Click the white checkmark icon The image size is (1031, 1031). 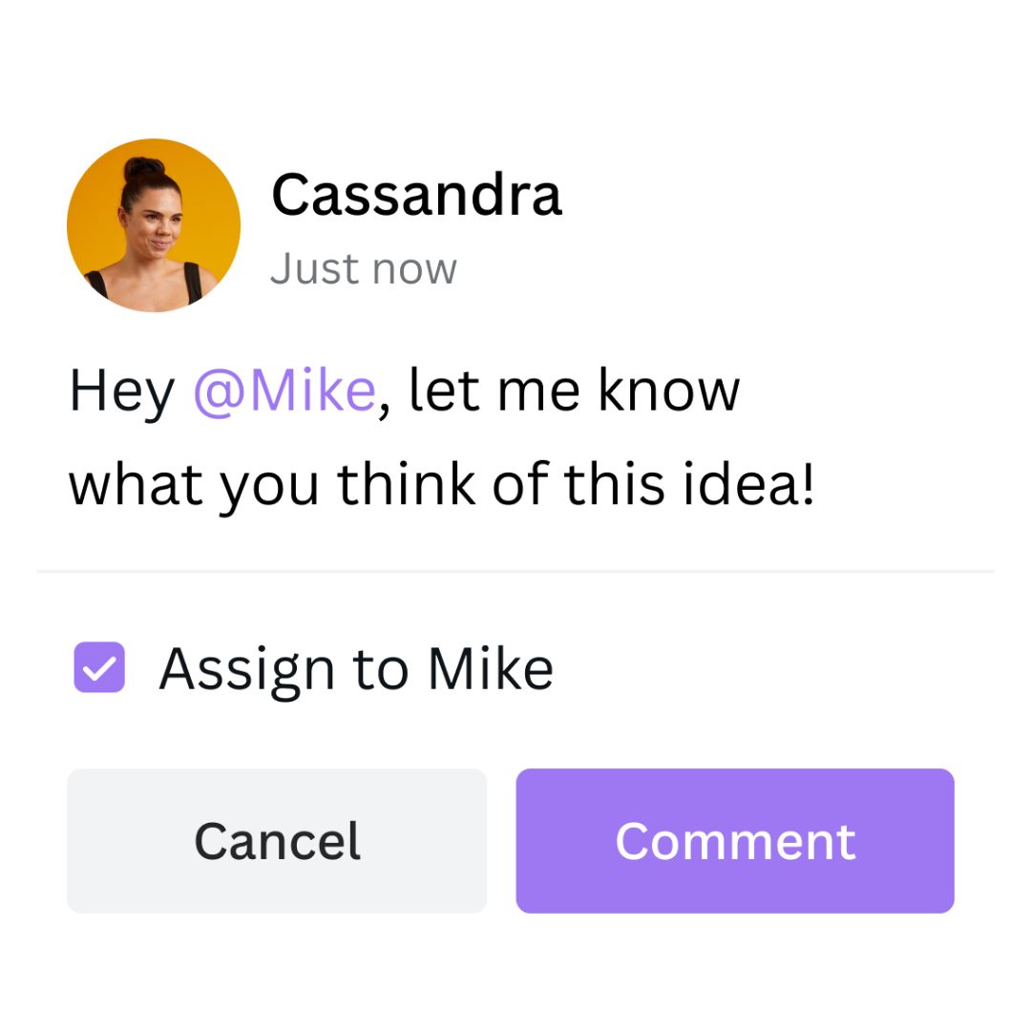click(x=99, y=667)
